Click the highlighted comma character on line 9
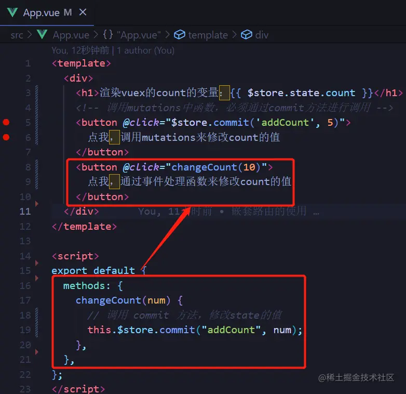This screenshot has width=406, height=394. [114, 181]
